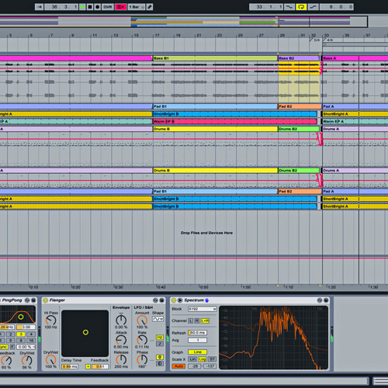Click the Flanger LFO Phase knob at 180°
The width and height of the screenshot is (388, 388).
(142, 359)
